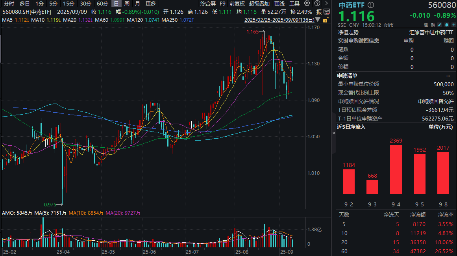The height and width of the screenshot is (256, 457).
Task: Click the 汇添富中证中药ETF fund name
Action: 431,32
